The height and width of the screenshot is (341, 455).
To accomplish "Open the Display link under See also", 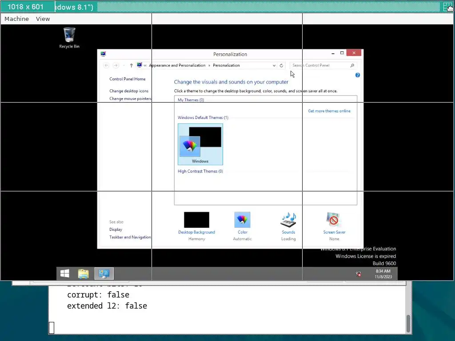I will click(116, 230).
